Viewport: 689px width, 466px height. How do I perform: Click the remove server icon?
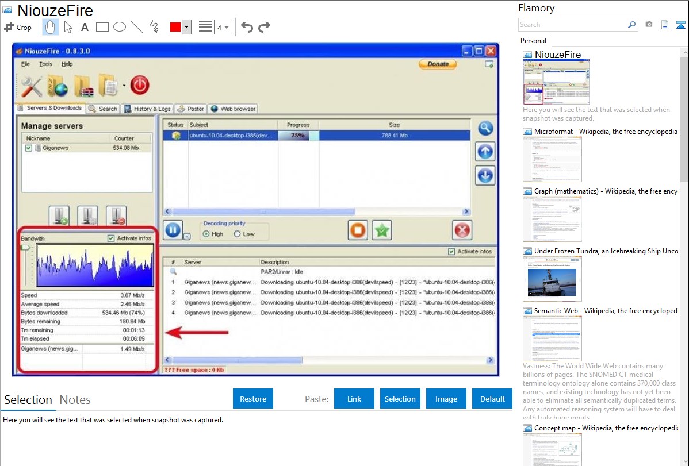[116, 215]
